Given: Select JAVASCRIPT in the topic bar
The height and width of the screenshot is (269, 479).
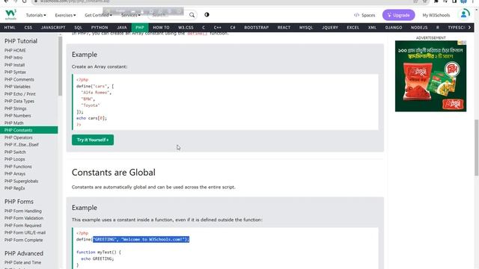Looking at the screenshot, I should [x=53, y=28].
